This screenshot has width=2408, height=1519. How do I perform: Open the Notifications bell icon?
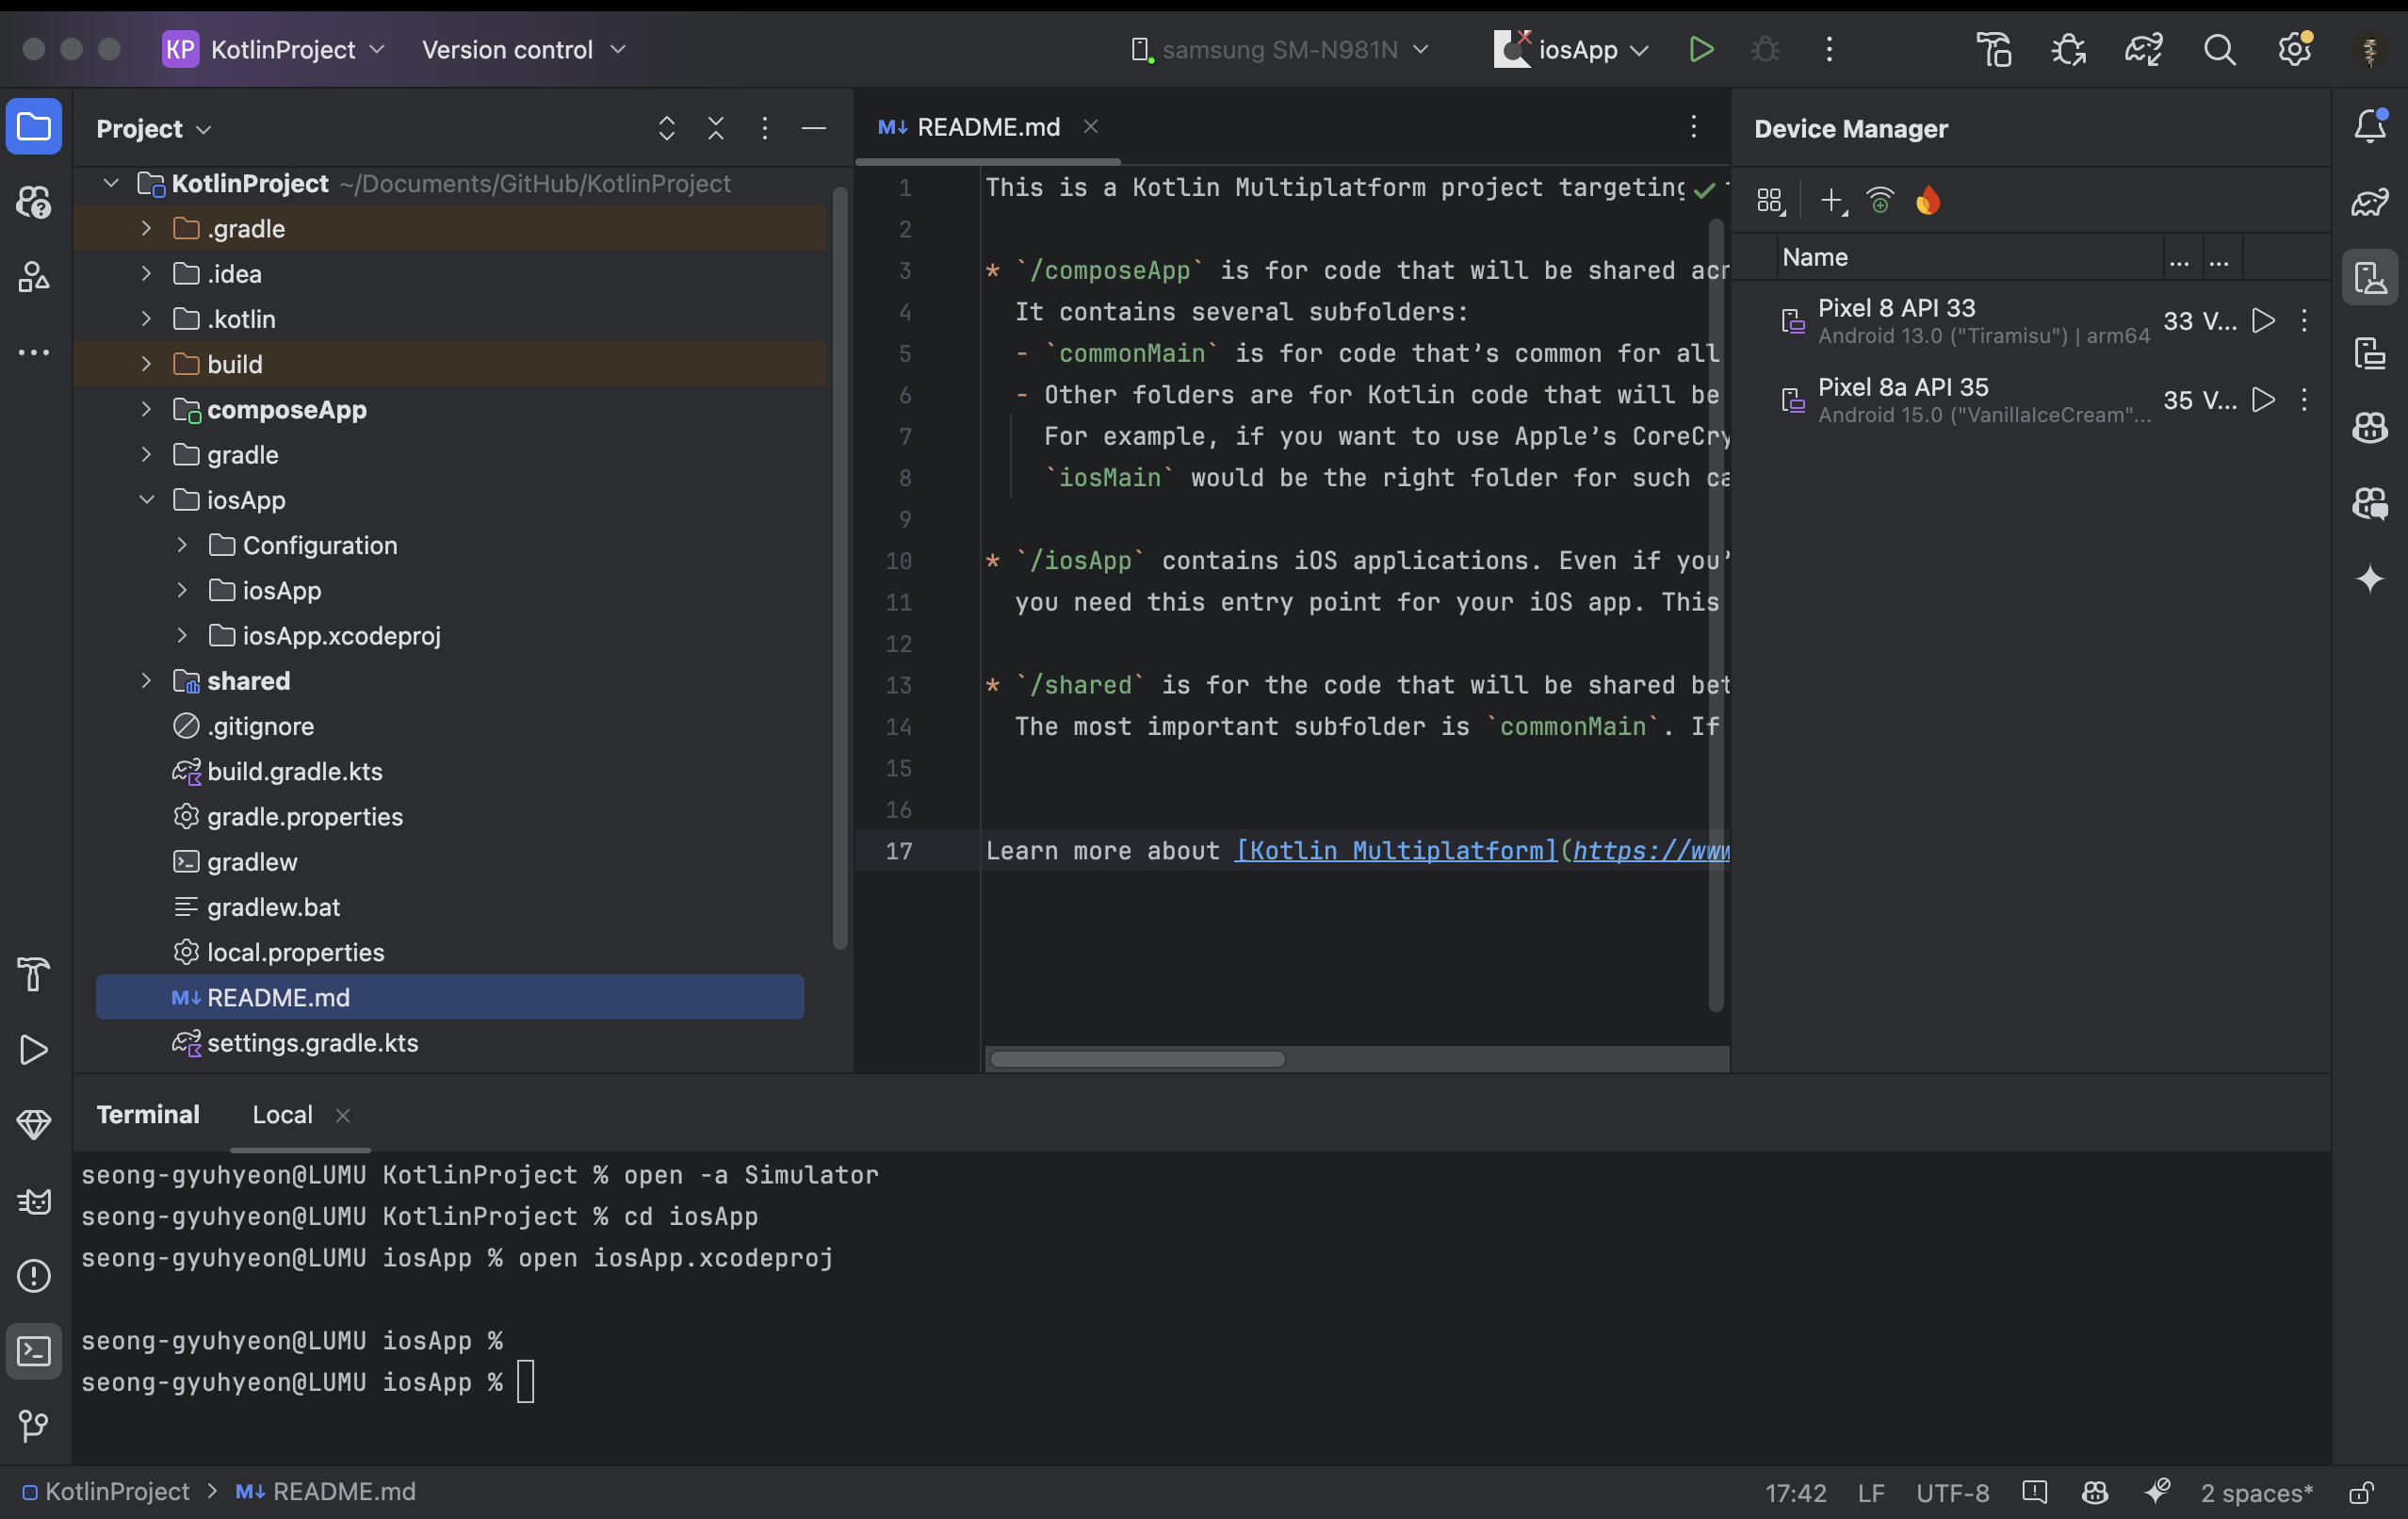2369,127
